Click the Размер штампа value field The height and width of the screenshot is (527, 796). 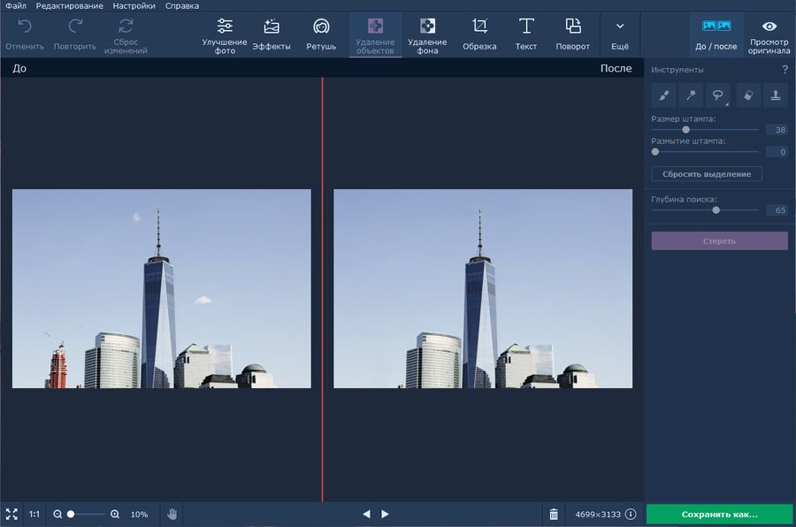(x=777, y=130)
